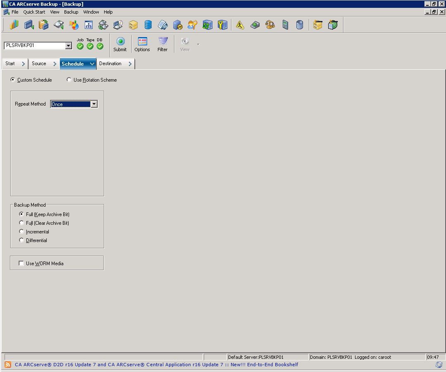
Task: Open the Repeat Method dropdown
Action: 94,104
